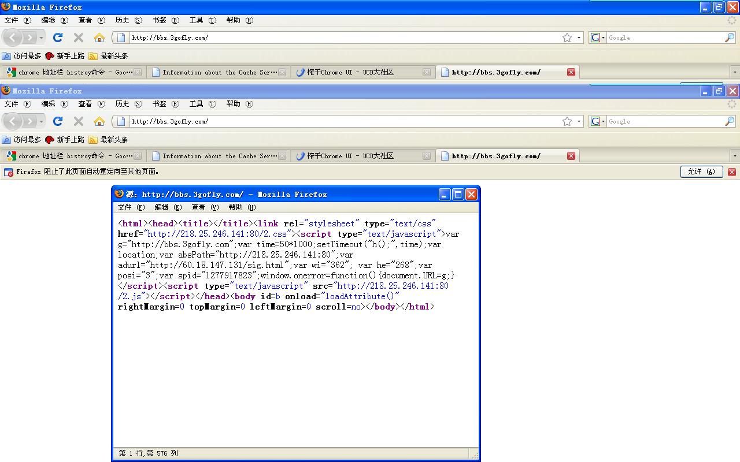
Task: Open 新手上路 bookmark in topmost Firefox window
Action: tap(65, 56)
